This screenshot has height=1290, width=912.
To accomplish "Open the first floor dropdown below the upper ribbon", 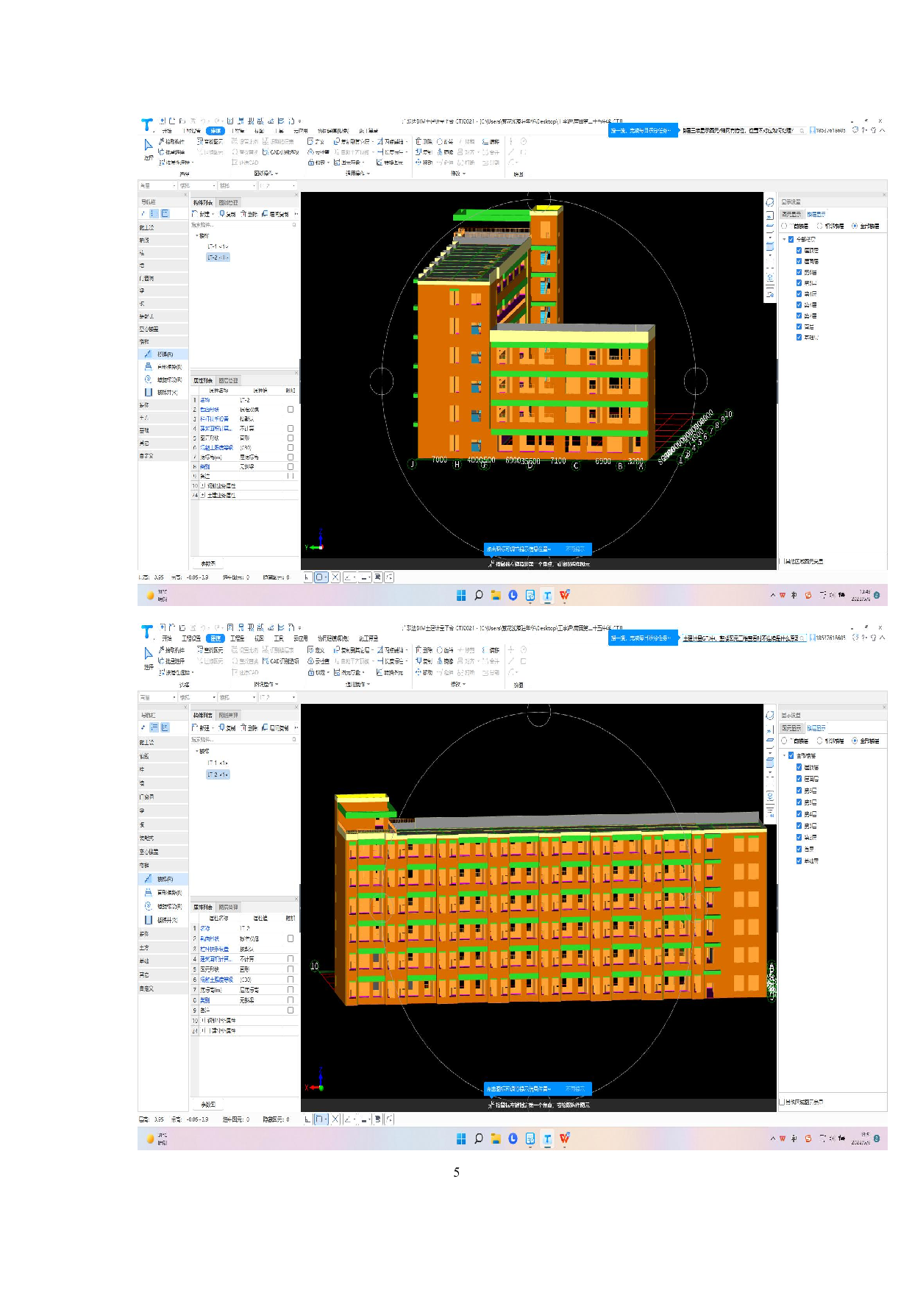I will coord(157,186).
